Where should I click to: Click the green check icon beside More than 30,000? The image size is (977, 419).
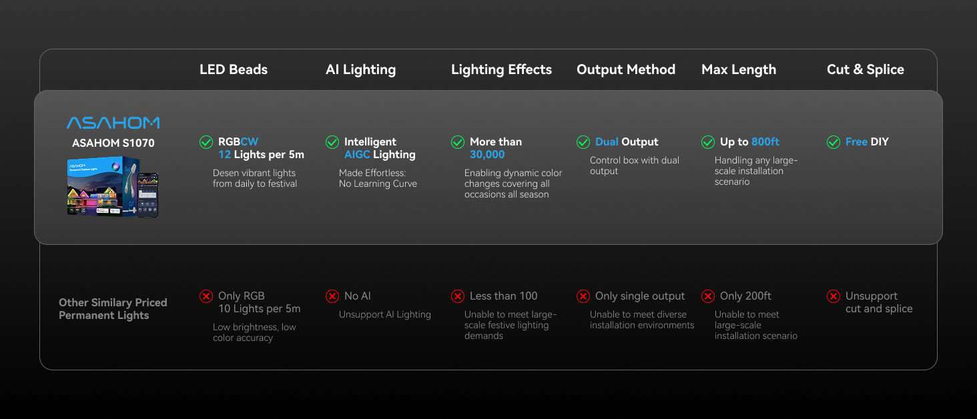(458, 142)
